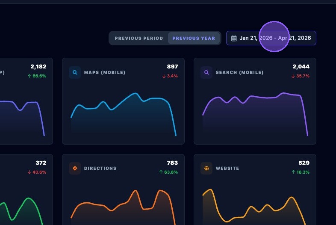This screenshot has width=336, height=225.
Task: Click the 2,044 value in Search card
Action: [x=301, y=66]
